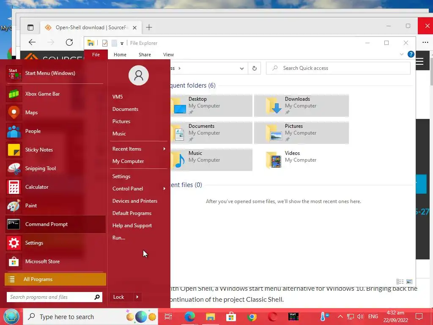Open the File tab in Explorer
This screenshot has width=433, height=325.
pos(96,55)
